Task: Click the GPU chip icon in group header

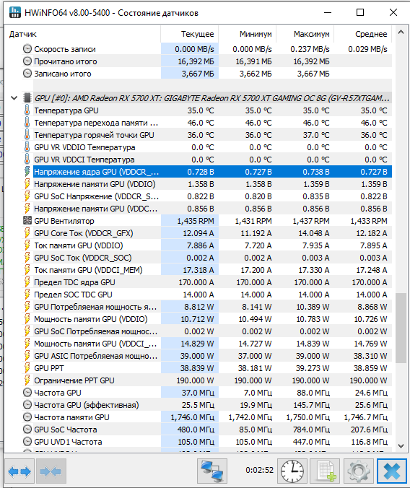Action: [x=27, y=98]
